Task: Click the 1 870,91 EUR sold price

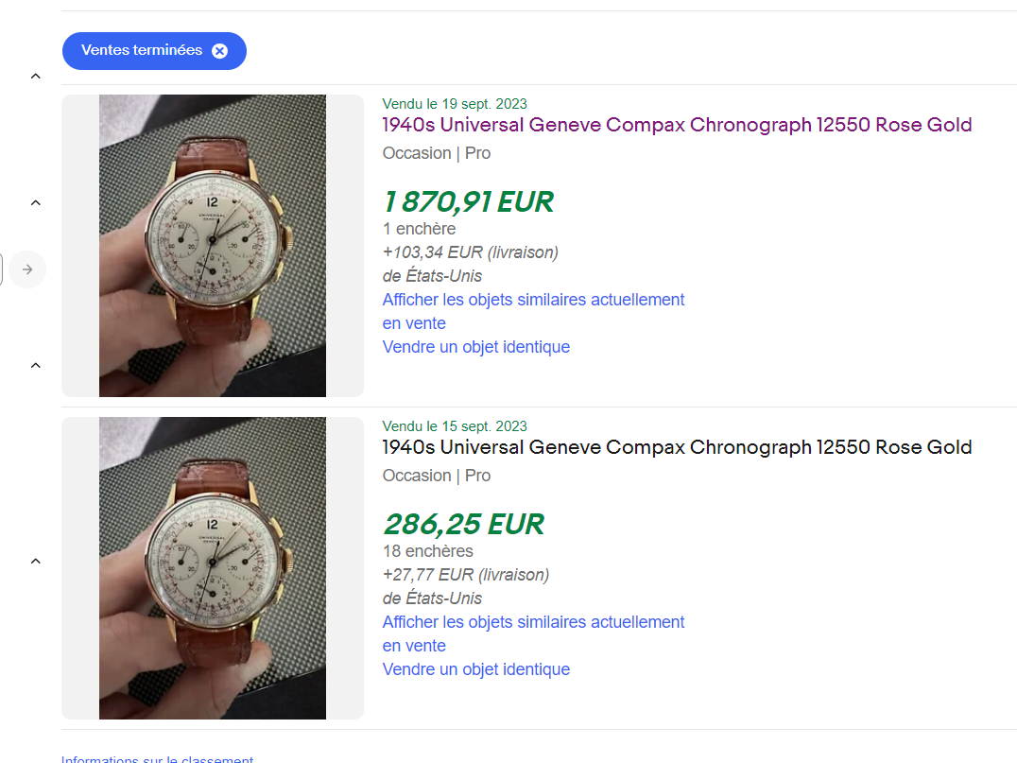Action: point(468,201)
